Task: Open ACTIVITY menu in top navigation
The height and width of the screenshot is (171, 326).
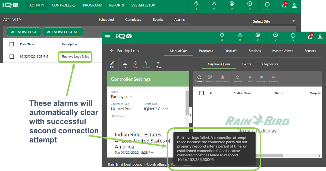Action: pyautogui.click(x=37, y=5)
